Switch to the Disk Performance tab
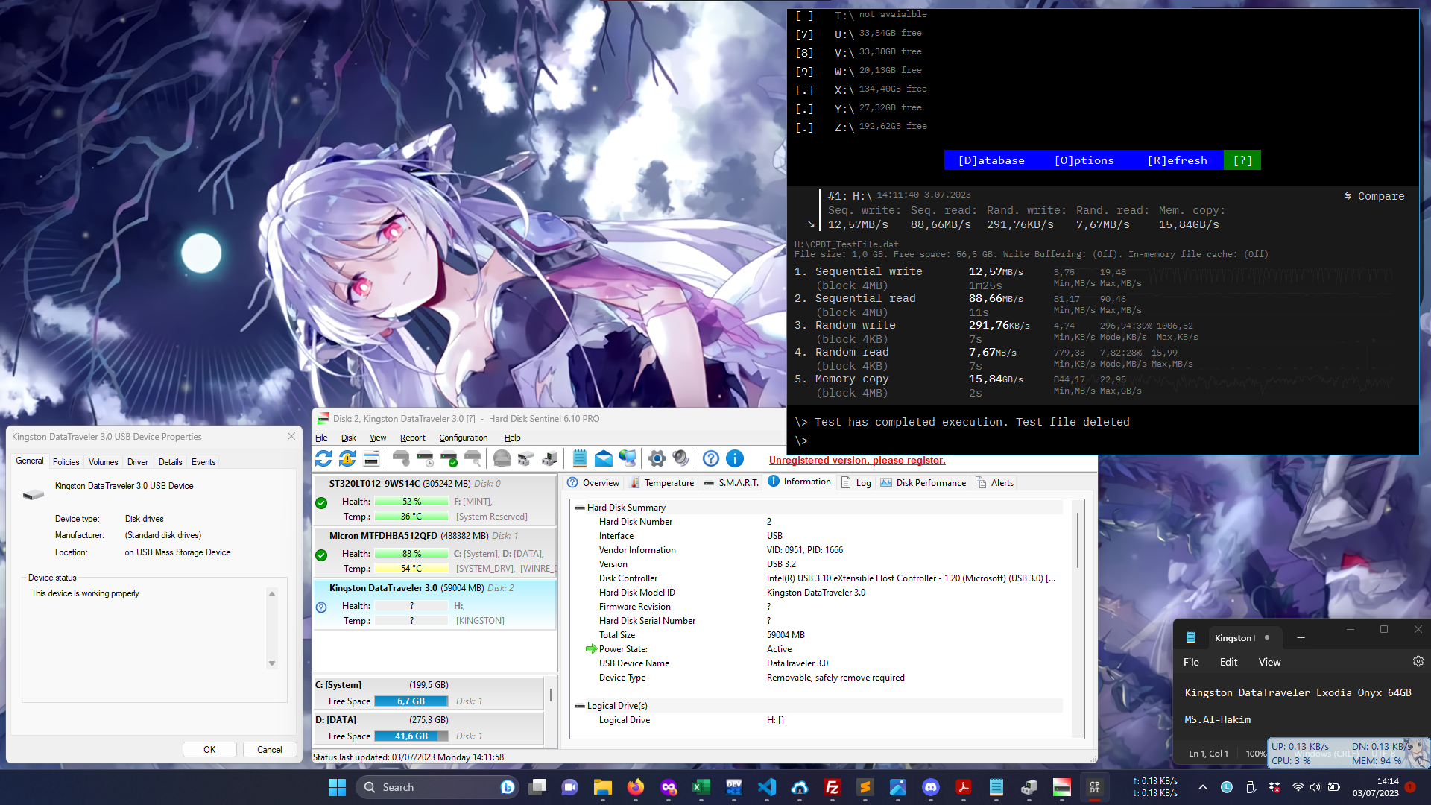Image resolution: width=1431 pixels, height=805 pixels. tap(923, 483)
